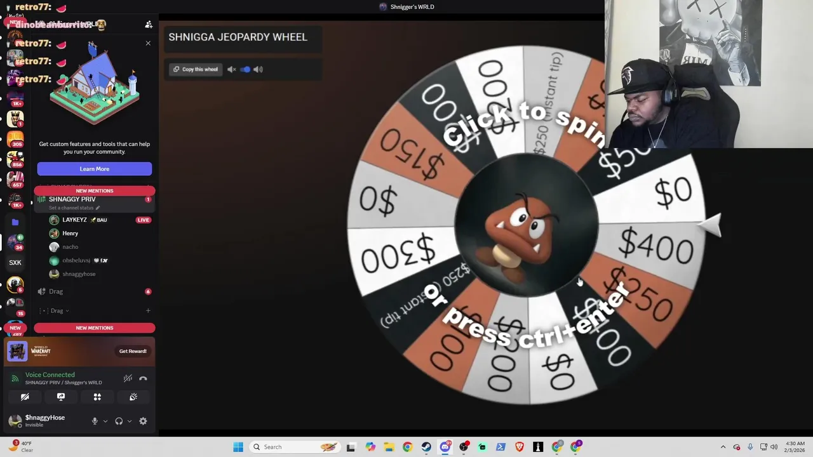
Task: Open File Explorer from the taskbar
Action: (389, 447)
